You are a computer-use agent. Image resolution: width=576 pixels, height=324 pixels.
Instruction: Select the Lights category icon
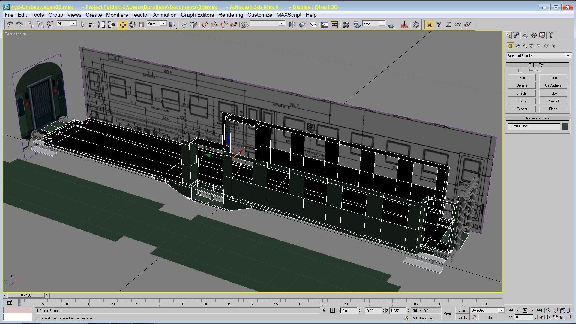(525, 46)
